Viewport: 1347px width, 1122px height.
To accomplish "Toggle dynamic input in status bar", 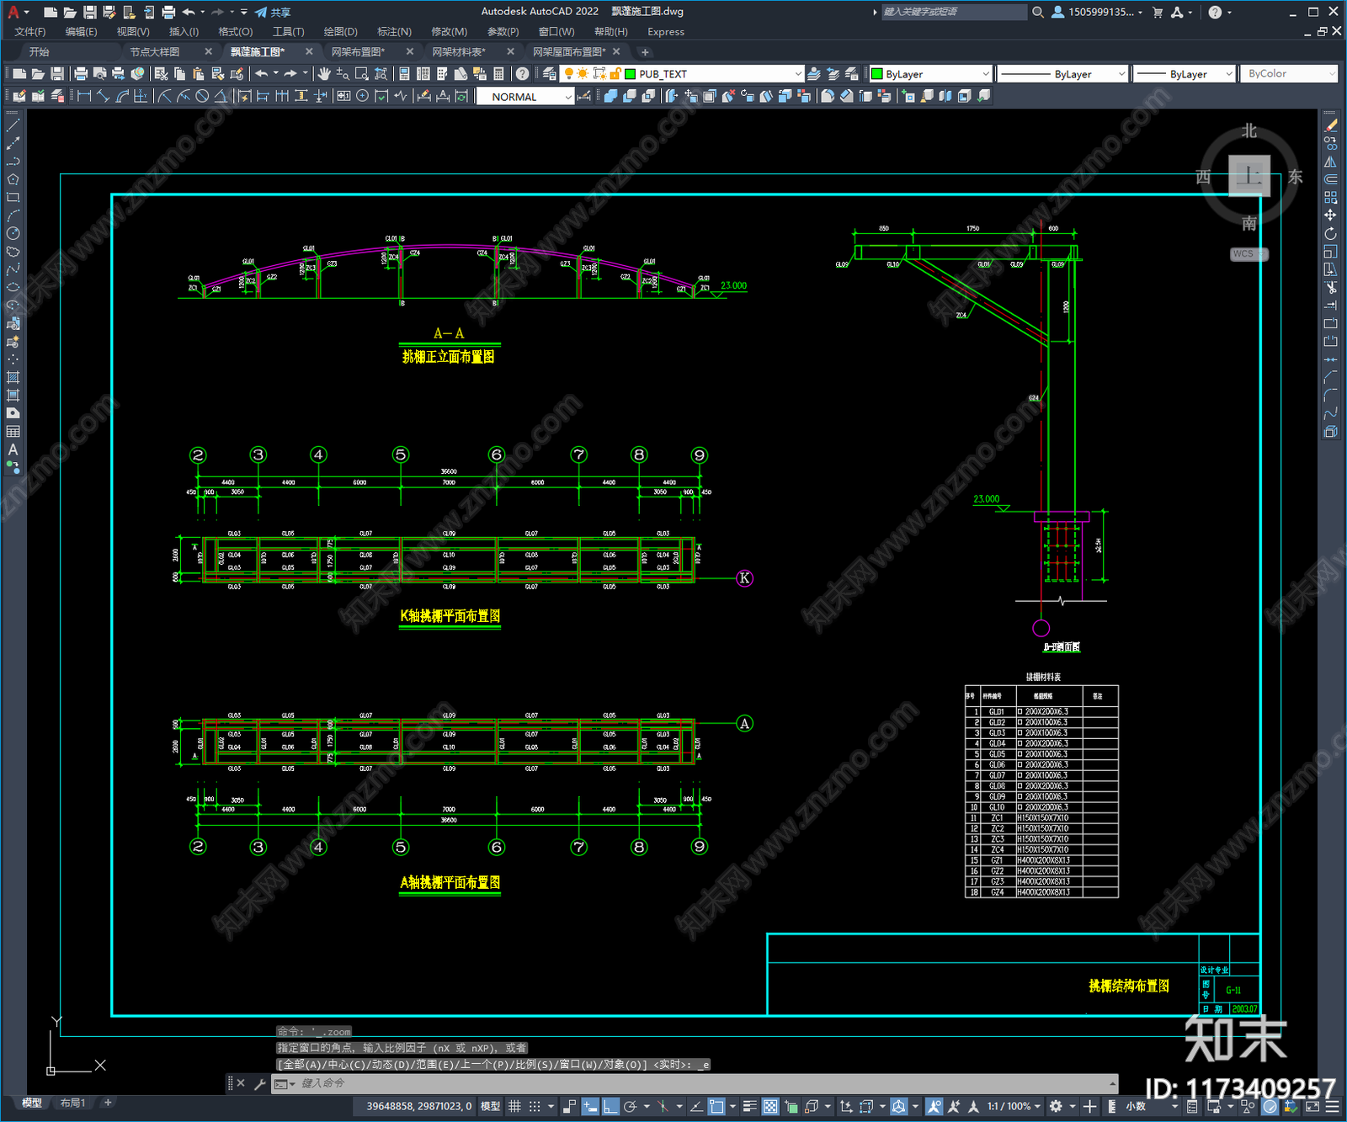I will [590, 1106].
